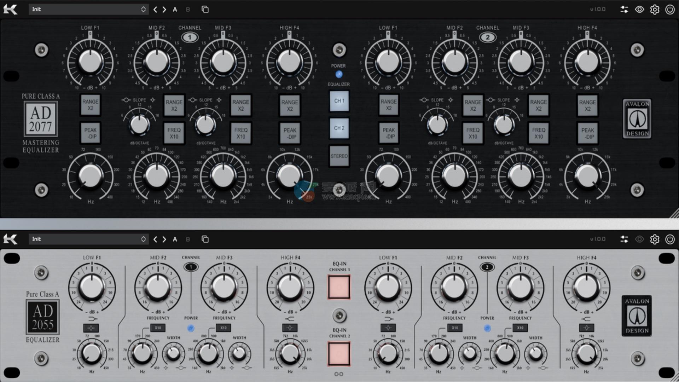Click AD2055 channel 2 MID F2 X10 button
Screen dimensions: 679x382
455,328
